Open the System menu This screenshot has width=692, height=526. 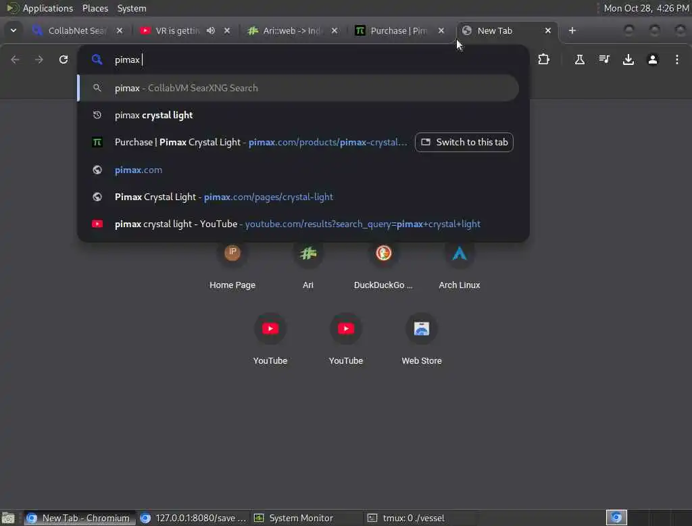[x=132, y=8]
